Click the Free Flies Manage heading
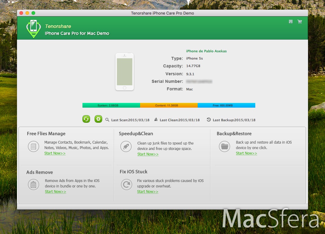Viewport: 325px width, 234px height. (46, 134)
